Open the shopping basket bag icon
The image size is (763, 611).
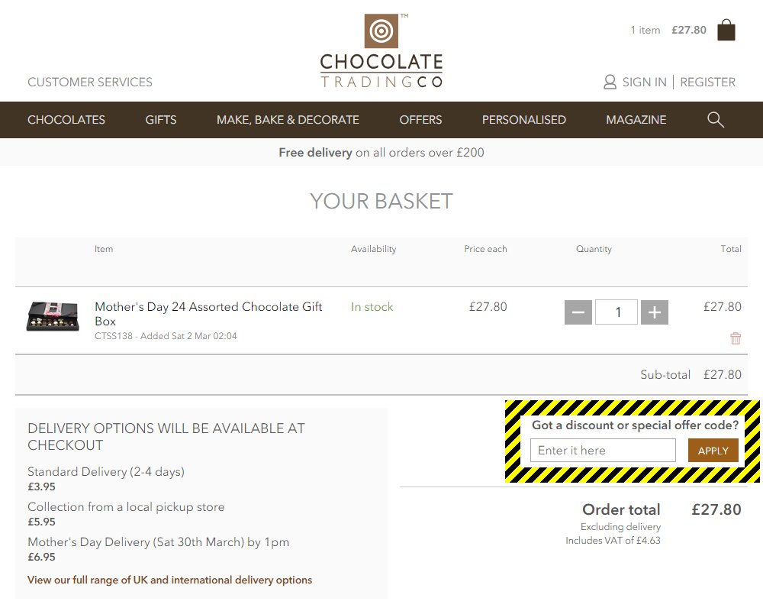(x=725, y=29)
